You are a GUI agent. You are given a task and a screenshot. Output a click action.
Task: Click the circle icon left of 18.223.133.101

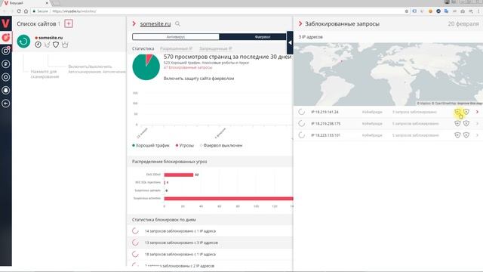pos(302,135)
